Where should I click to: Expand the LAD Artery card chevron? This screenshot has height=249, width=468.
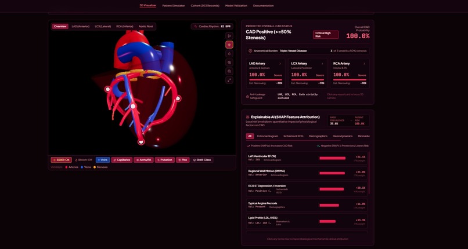click(280, 64)
